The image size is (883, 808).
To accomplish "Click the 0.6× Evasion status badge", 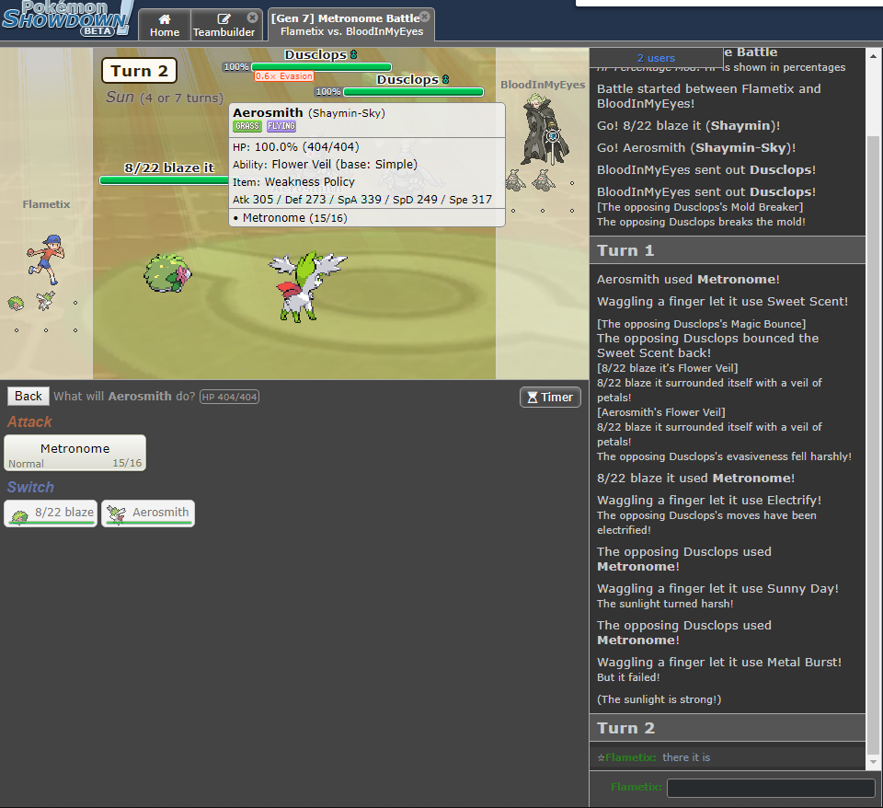I will click(x=284, y=76).
